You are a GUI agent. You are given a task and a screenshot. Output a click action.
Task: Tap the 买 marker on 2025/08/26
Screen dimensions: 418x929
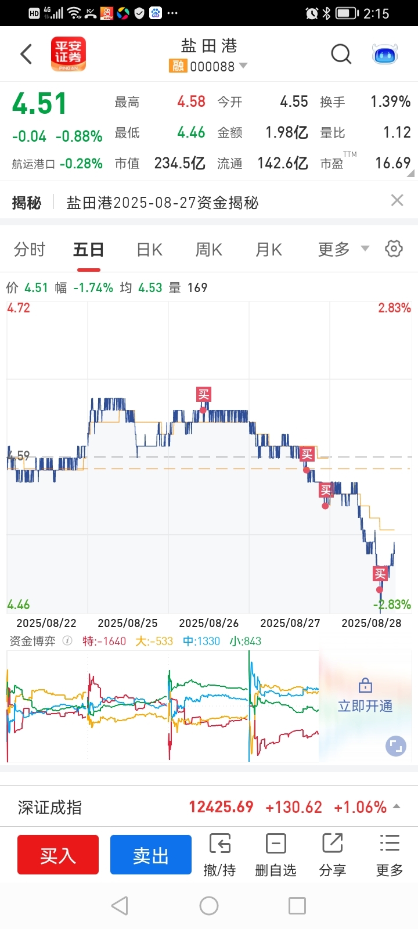[x=203, y=395]
